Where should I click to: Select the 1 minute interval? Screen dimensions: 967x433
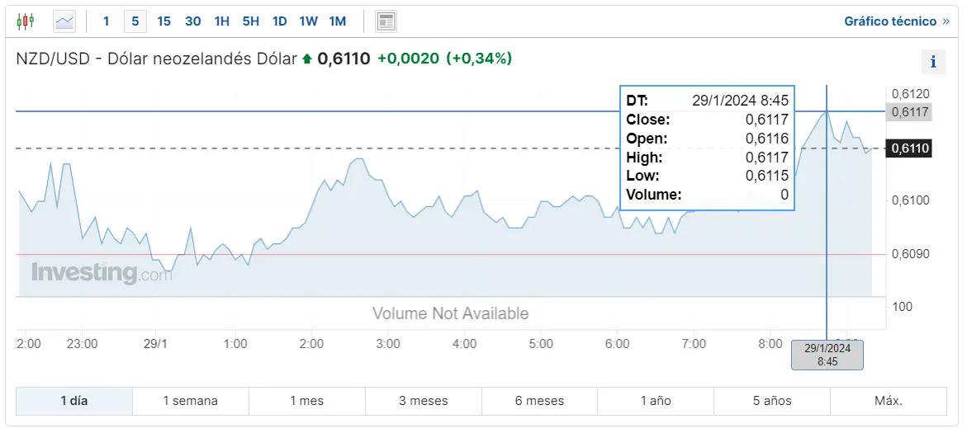pyautogui.click(x=106, y=21)
